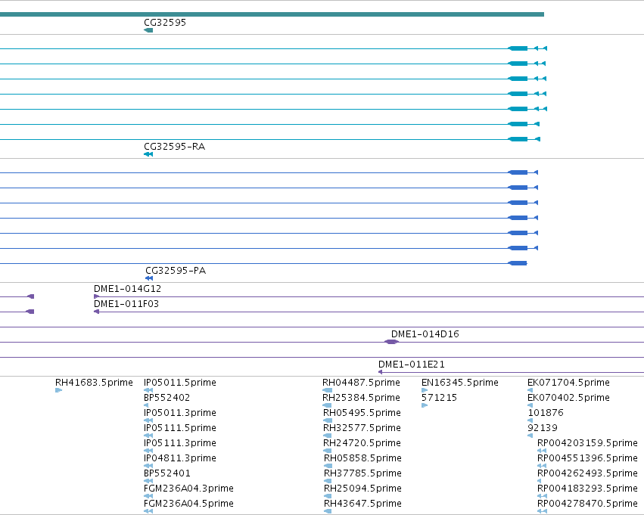
Task: Select the RP004203159.5prime double-arrow glyph
Action: (x=542, y=451)
